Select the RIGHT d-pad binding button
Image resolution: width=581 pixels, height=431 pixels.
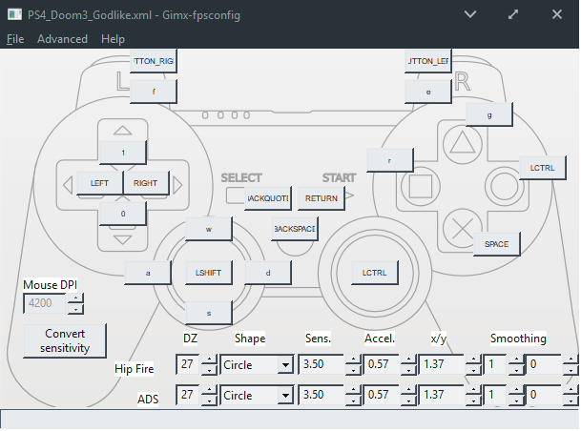pyautogui.click(x=146, y=183)
